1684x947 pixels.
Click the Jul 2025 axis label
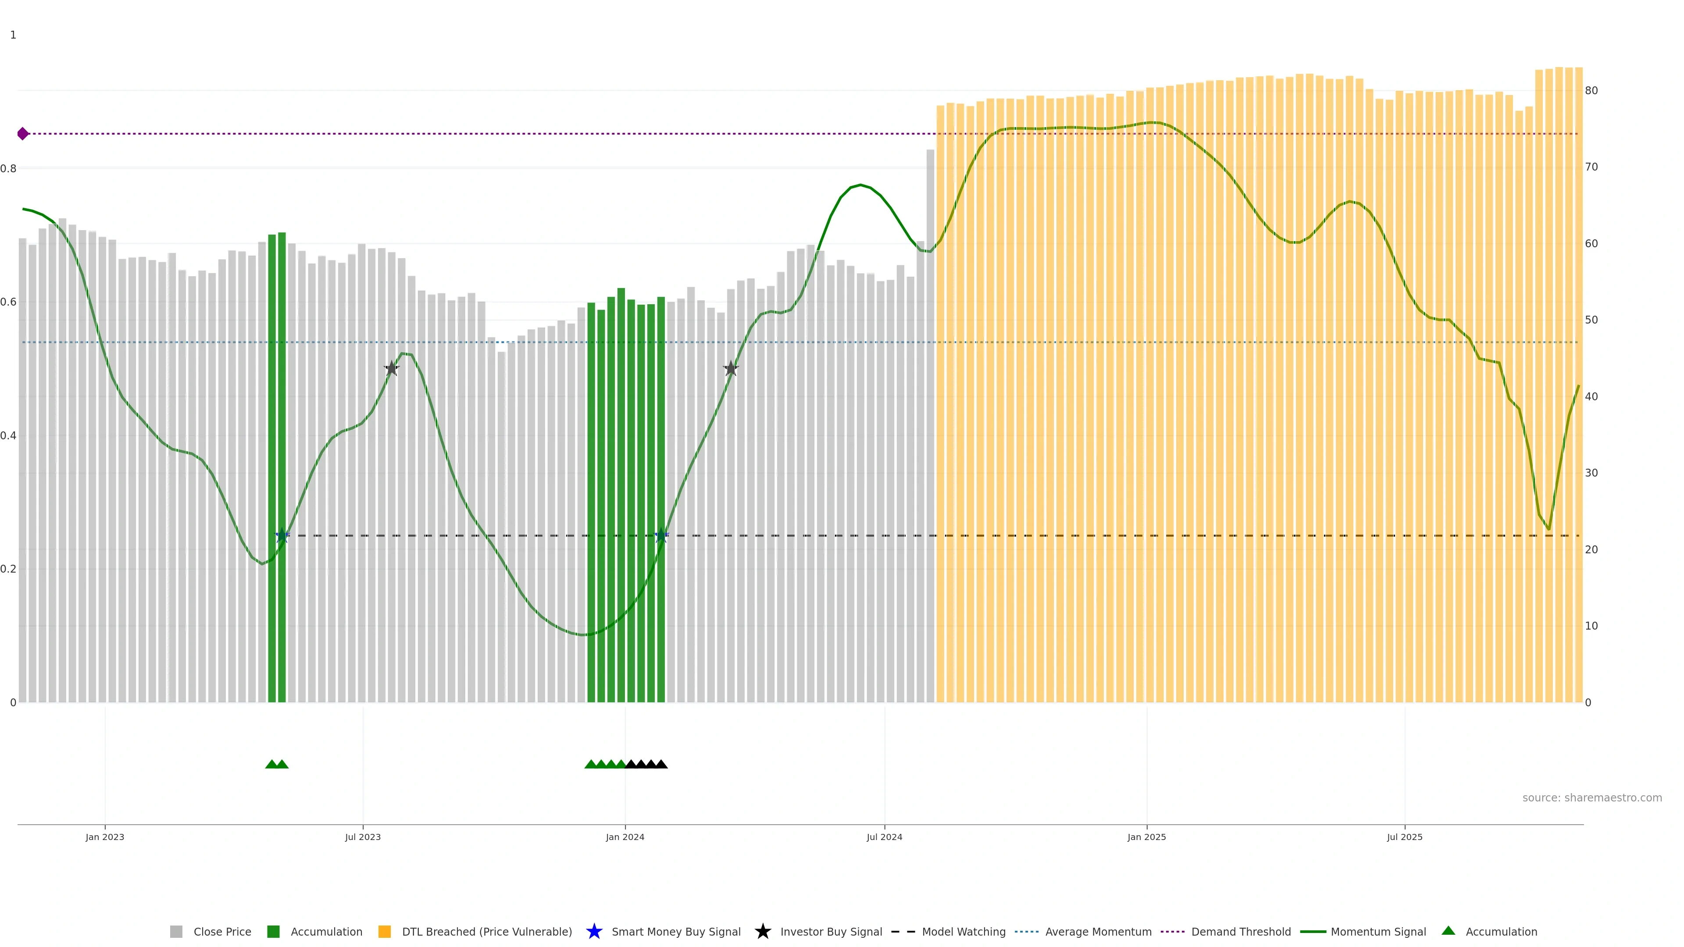(x=1404, y=837)
